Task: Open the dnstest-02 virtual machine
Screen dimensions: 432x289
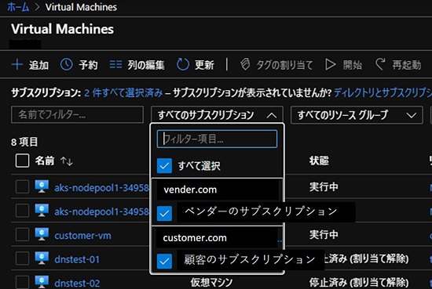Action: 77,284
